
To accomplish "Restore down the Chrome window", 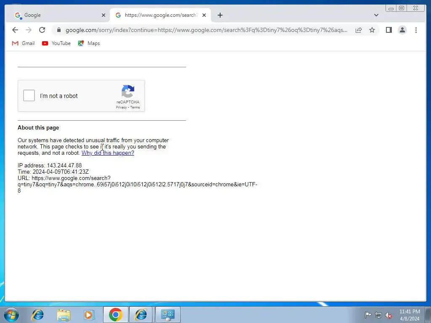I will (x=401, y=8).
